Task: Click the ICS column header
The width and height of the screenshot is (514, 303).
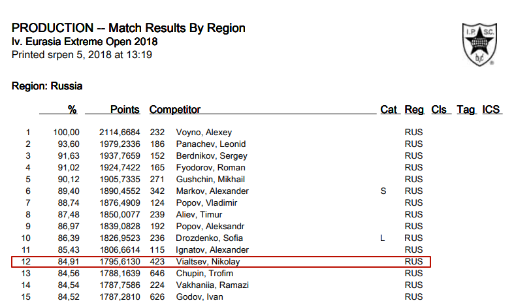Action: (x=490, y=110)
